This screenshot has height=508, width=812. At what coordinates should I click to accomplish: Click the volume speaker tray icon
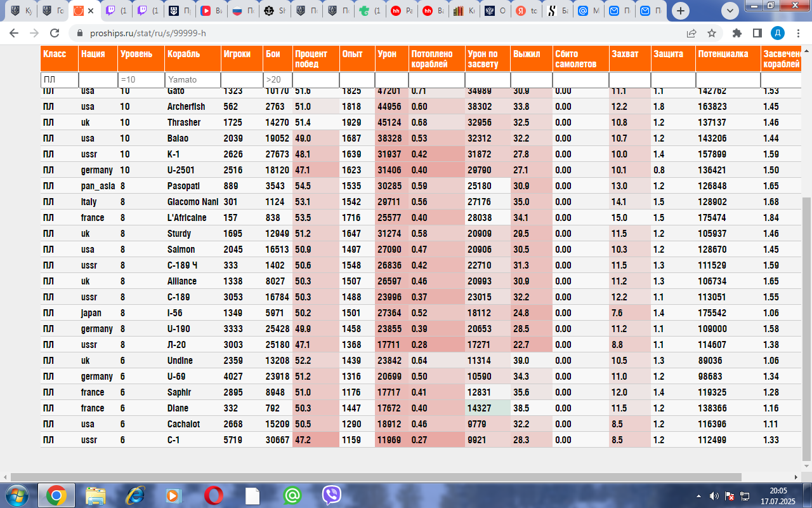[714, 495]
